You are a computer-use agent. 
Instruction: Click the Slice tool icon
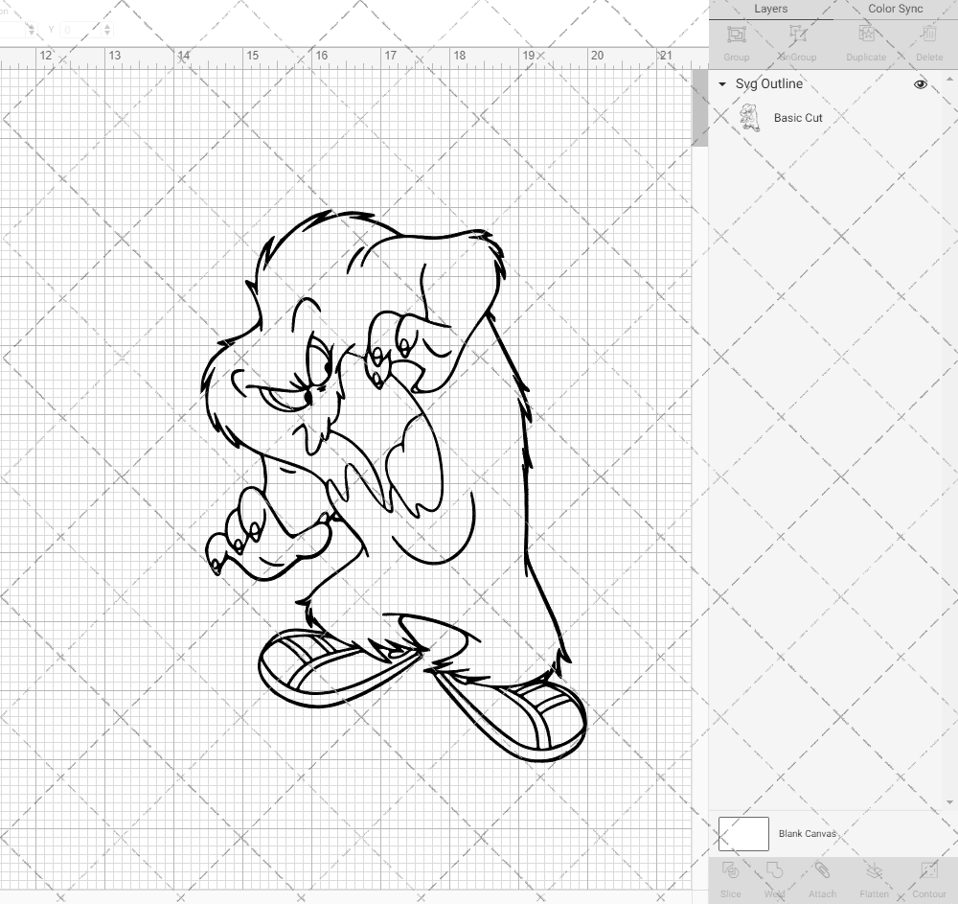pyautogui.click(x=730, y=870)
